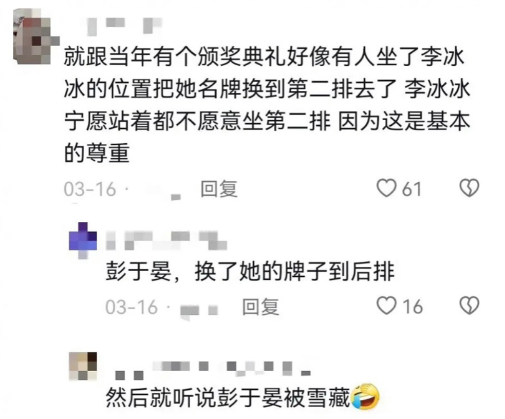This screenshot has height=419, width=505.
Task: Open the third commenter's blurred username
Action: 213,369
